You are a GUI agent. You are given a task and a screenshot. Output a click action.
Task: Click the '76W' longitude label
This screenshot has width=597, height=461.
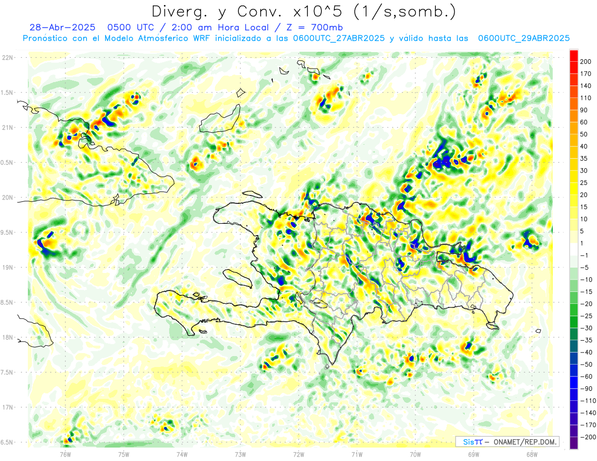point(65,454)
